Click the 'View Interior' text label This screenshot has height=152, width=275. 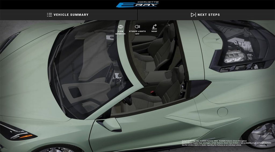click(x=121, y=32)
